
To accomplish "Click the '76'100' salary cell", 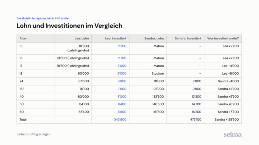I will click(73, 89).
